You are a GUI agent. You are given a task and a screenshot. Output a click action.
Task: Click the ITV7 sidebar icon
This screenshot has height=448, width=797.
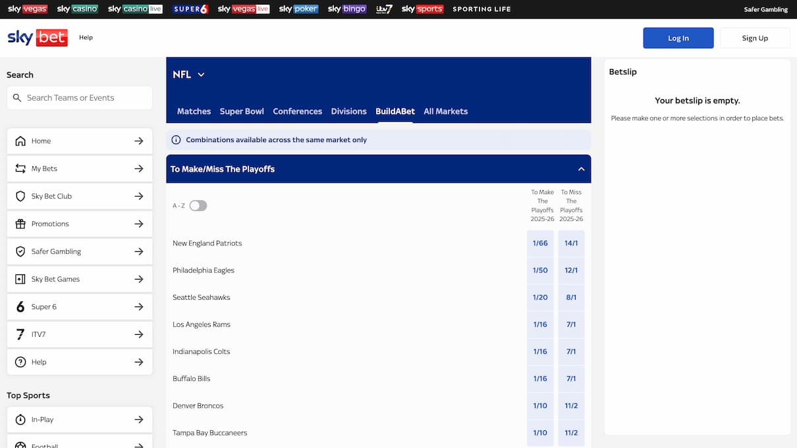[x=22, y=334]
